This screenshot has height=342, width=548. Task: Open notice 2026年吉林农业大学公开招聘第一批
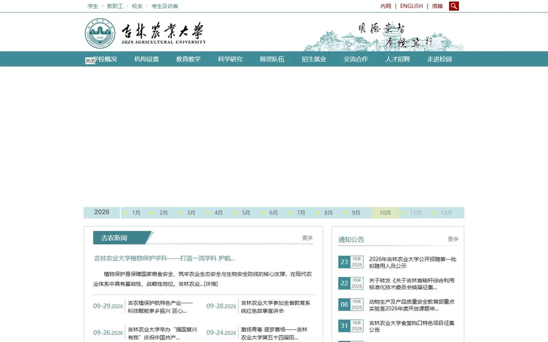412,262
